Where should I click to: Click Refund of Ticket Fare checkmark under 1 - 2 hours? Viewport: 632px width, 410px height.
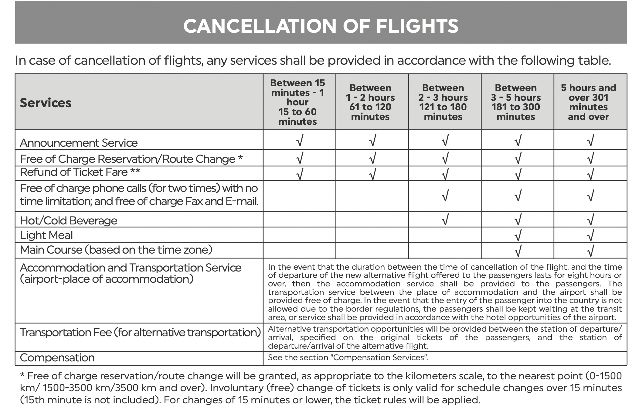(x=372, y=174)
